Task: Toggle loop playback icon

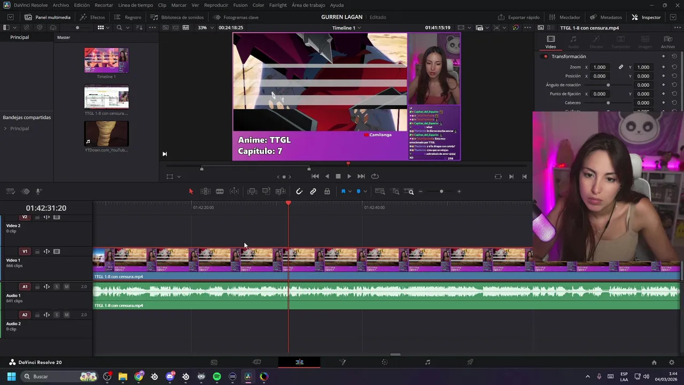Action: coord(375,176)
